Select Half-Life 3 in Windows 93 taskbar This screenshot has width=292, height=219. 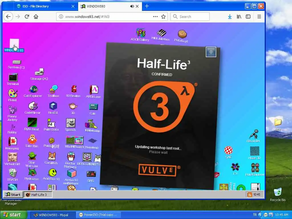click(38, 194)
